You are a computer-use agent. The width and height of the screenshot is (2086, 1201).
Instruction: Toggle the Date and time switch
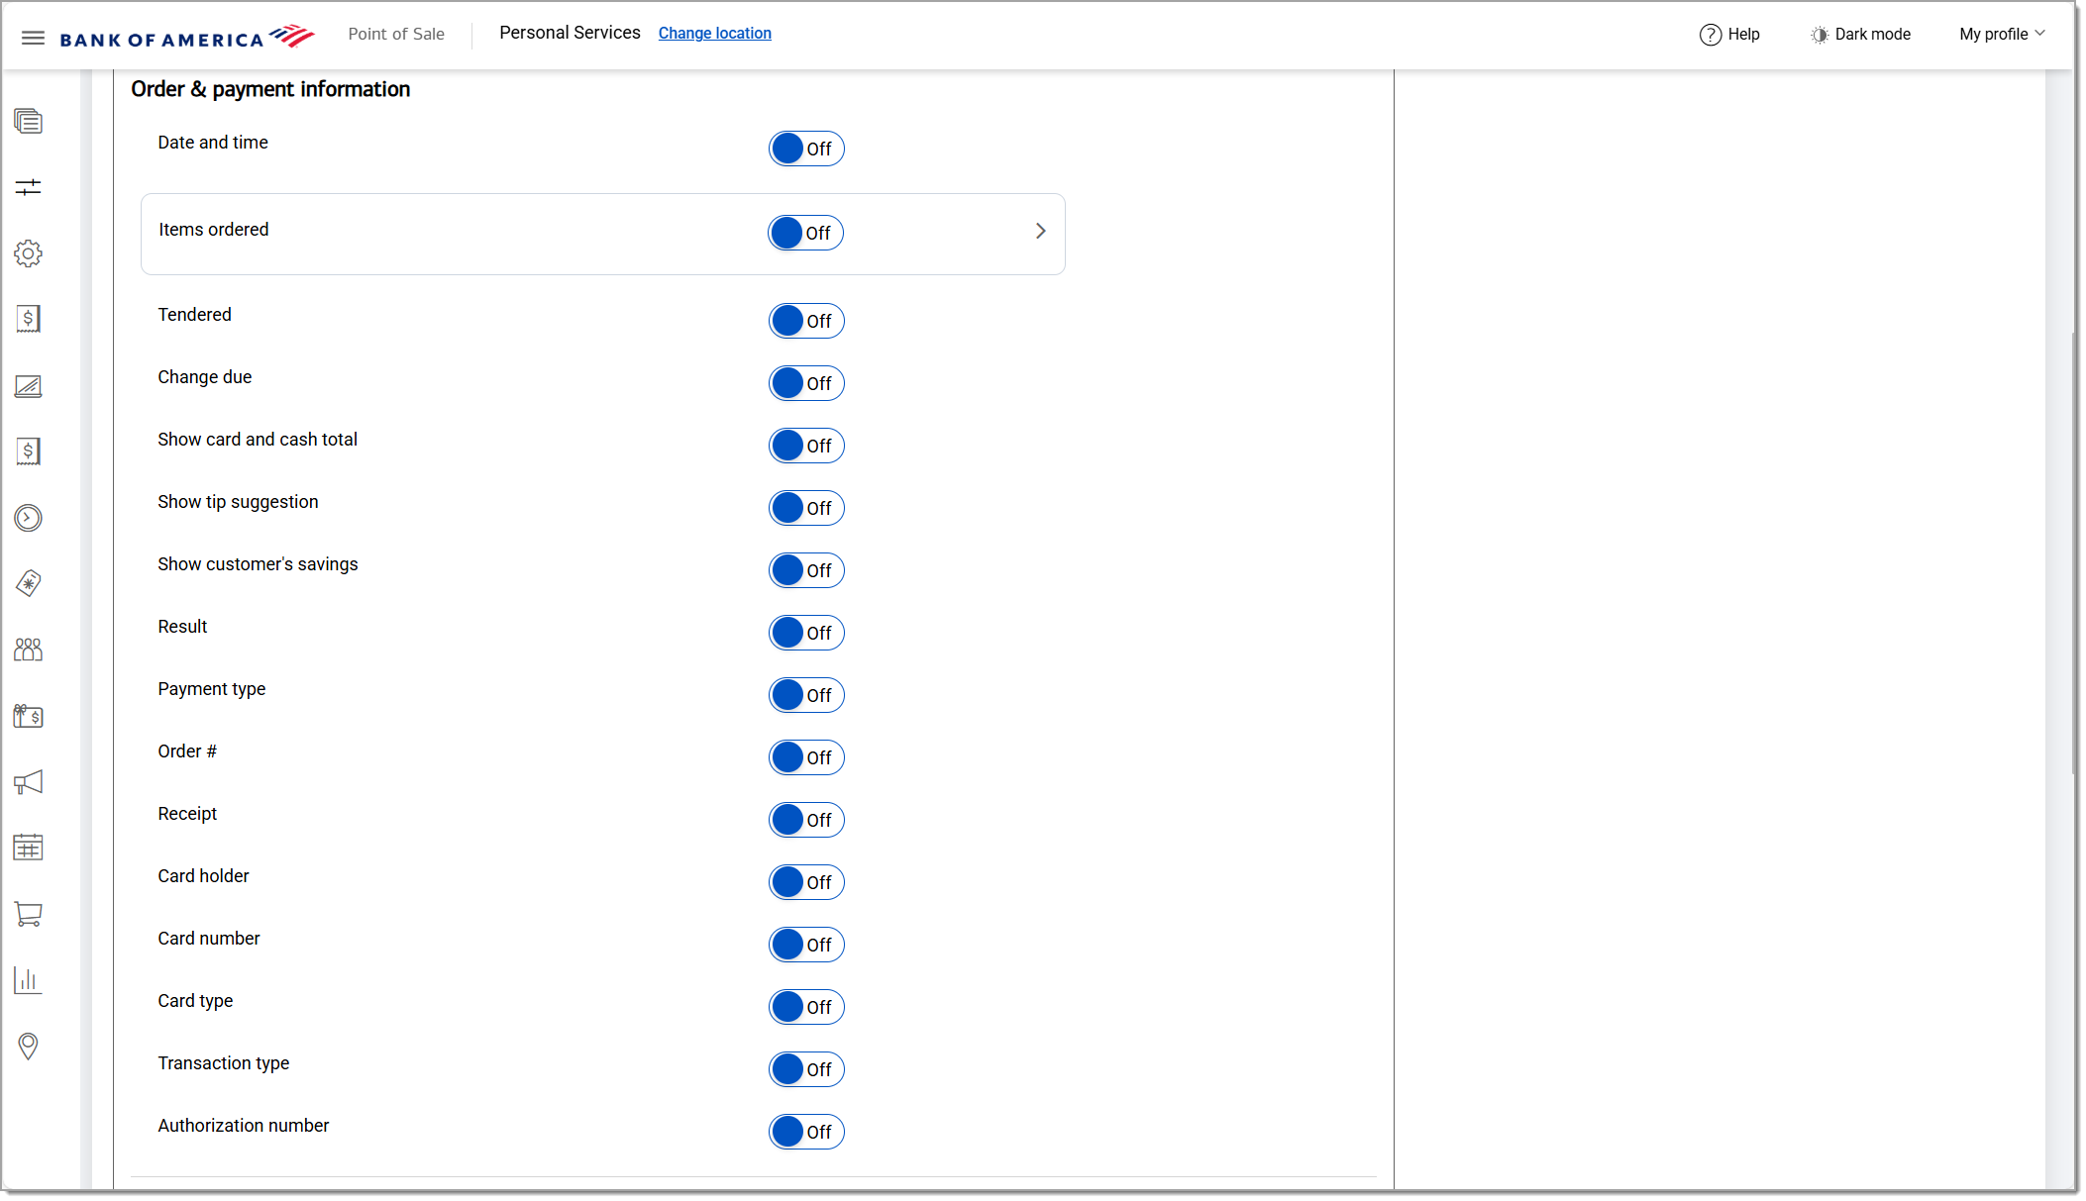pos(805,149)
